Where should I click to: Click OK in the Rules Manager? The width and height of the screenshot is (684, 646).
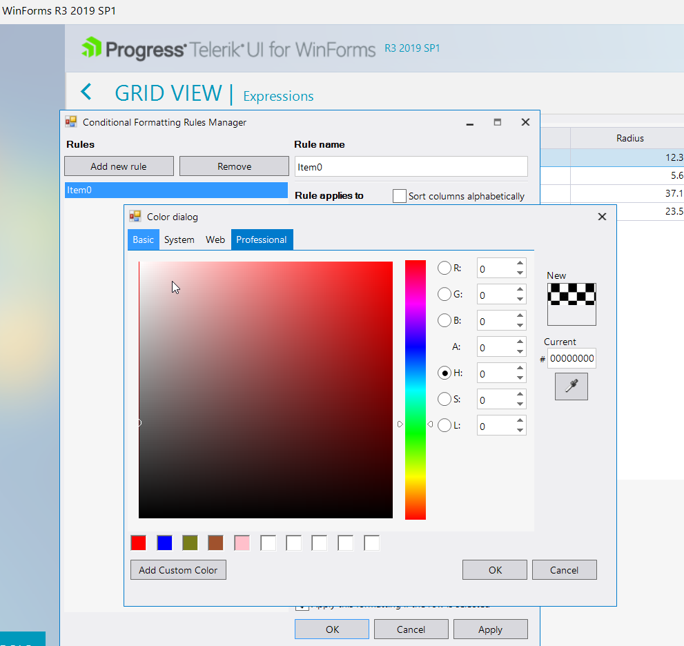(332, 629)
